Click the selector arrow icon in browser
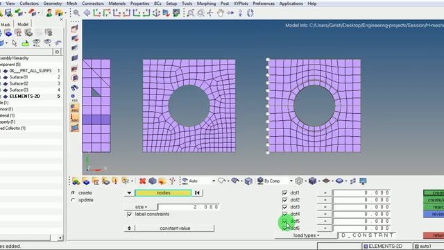This screenshot has height=250, width=444. [x=15, y=43]
